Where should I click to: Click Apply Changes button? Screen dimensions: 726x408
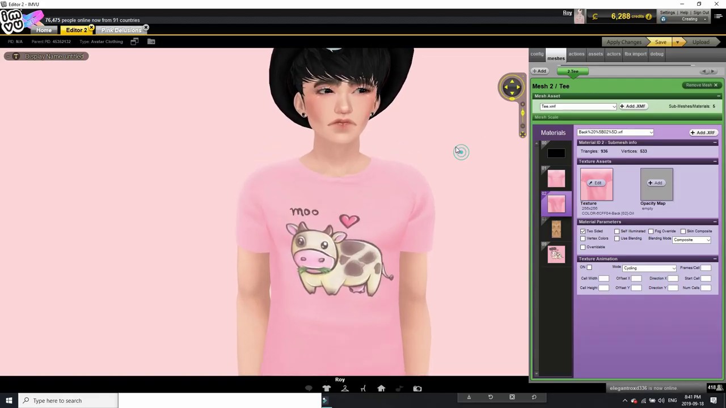(624, 42)
